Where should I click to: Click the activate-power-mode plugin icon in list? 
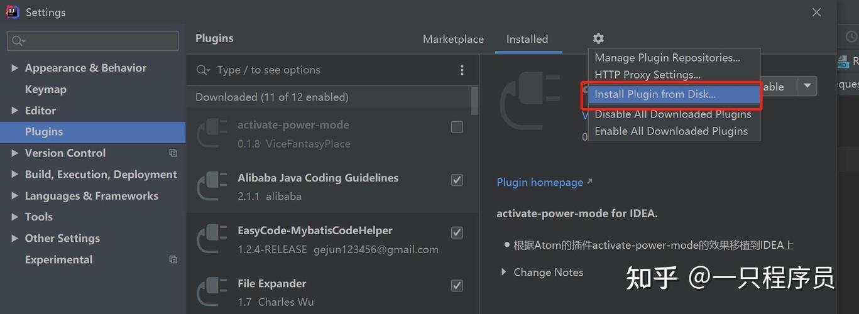tap(212, 134)
